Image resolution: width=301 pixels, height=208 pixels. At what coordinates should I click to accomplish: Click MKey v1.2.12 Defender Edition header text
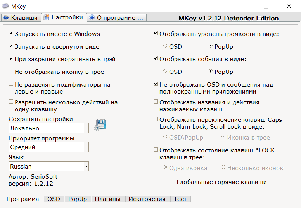tap(228, 19)
